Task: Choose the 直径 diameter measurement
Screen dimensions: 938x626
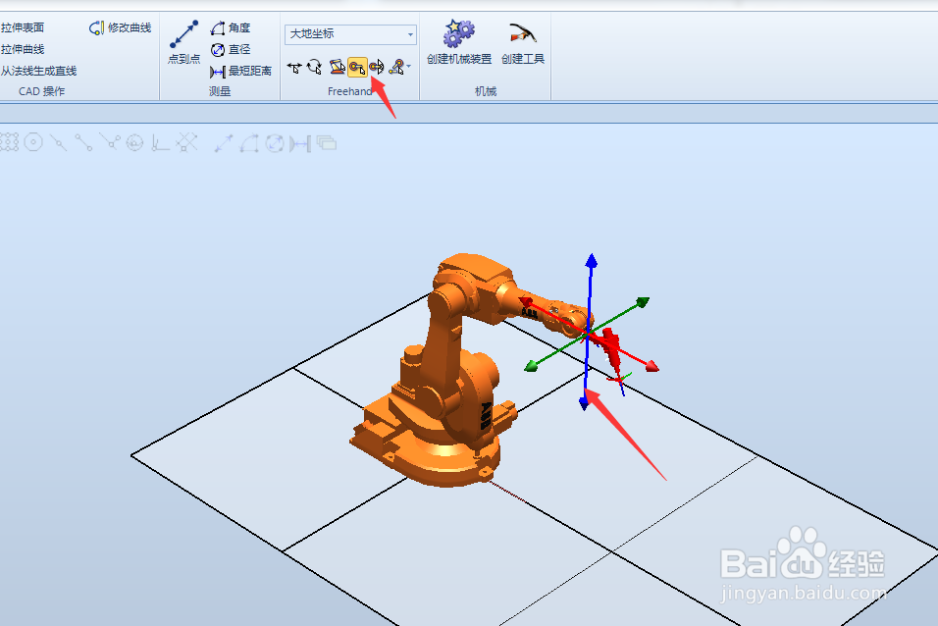Action: point(231,50)
